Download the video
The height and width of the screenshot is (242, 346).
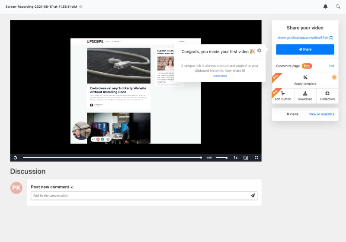305,96
